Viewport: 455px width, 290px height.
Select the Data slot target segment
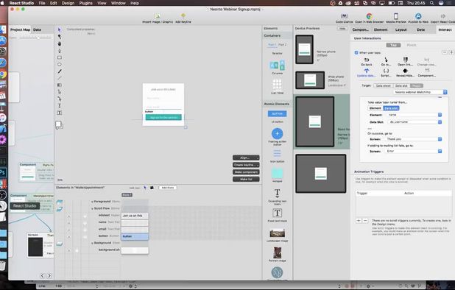401,85
